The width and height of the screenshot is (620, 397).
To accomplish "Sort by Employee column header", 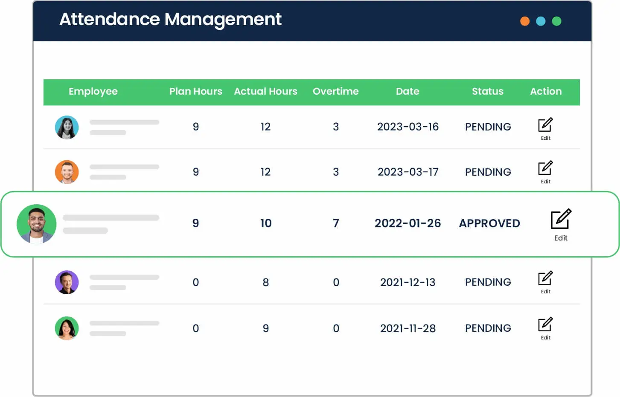I will tap(93, 91).
